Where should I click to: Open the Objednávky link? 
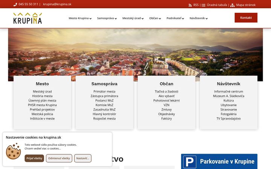click(x=166, y=114)
